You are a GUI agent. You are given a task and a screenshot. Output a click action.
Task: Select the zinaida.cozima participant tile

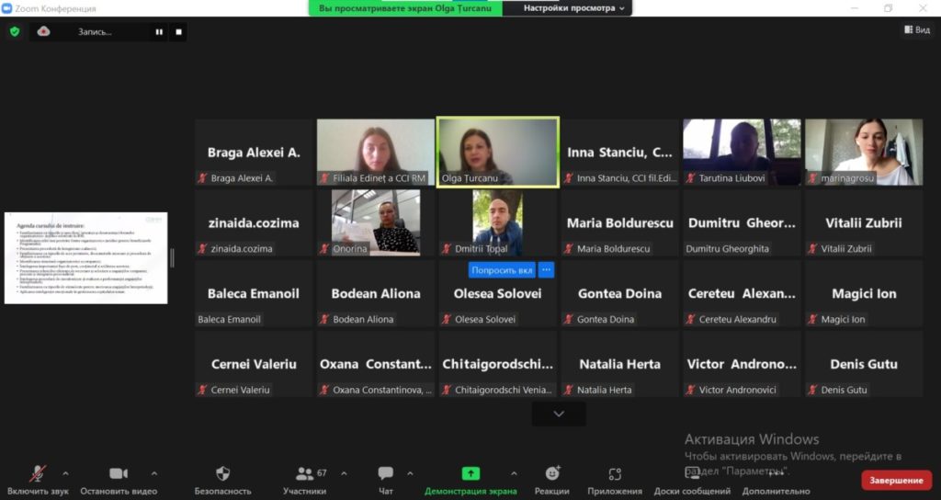coord(254,222)
